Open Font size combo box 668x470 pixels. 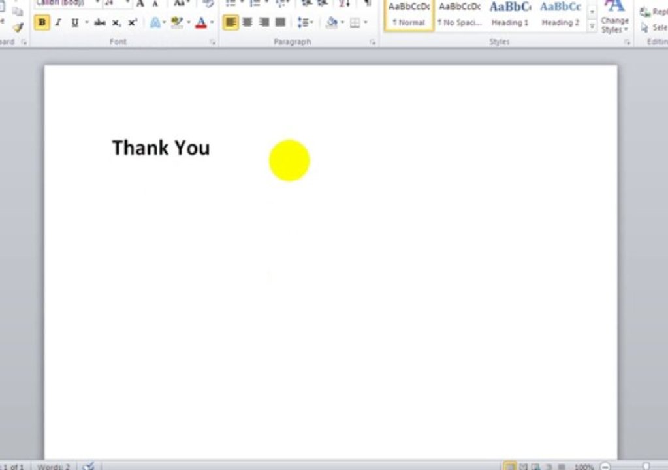click(117, 3)
